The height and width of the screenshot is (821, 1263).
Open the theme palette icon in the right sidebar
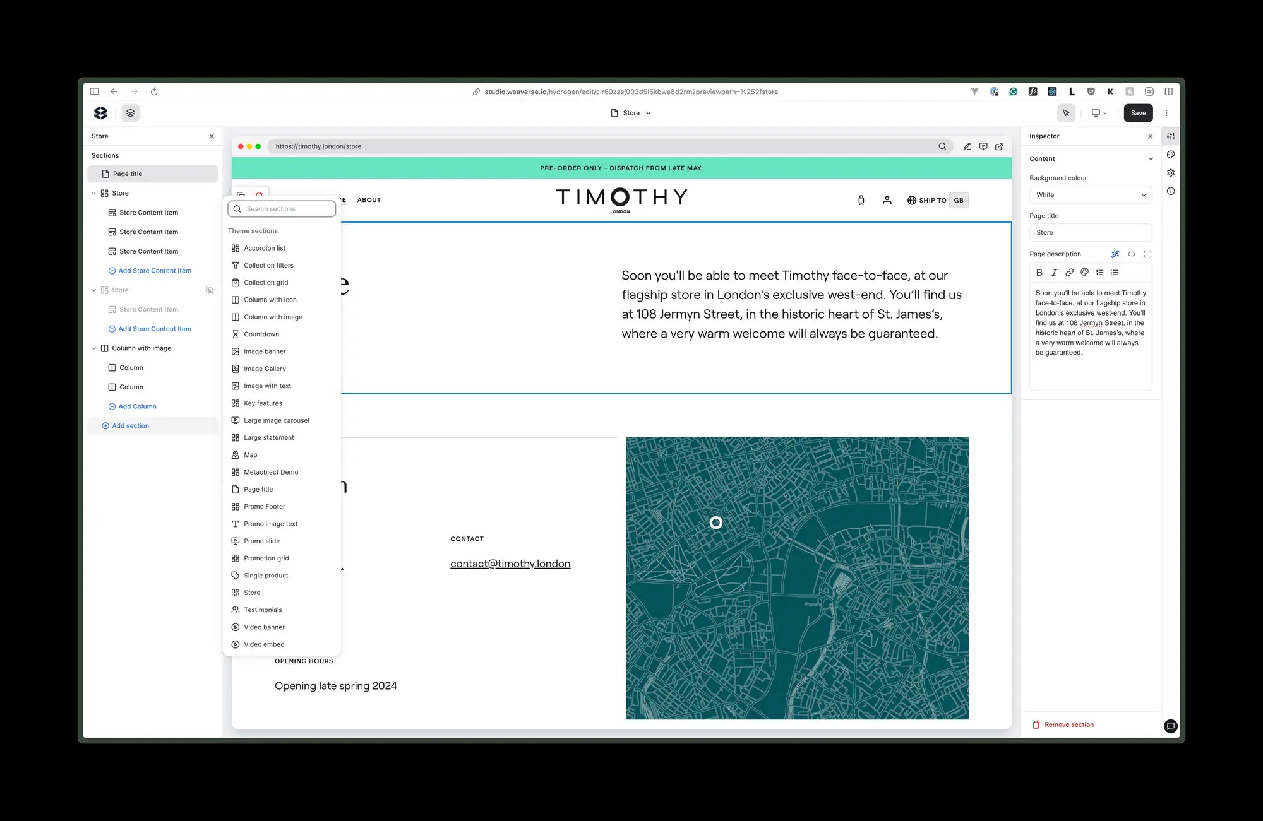tap(1171, 155)
